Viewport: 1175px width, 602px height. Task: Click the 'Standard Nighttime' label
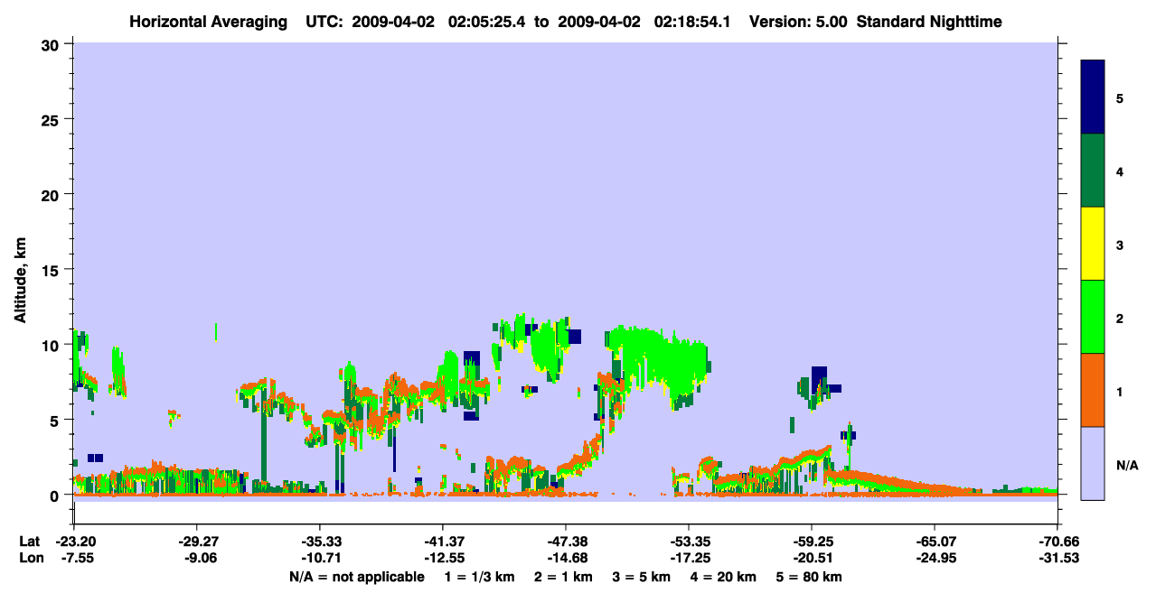tap(929, 21)
